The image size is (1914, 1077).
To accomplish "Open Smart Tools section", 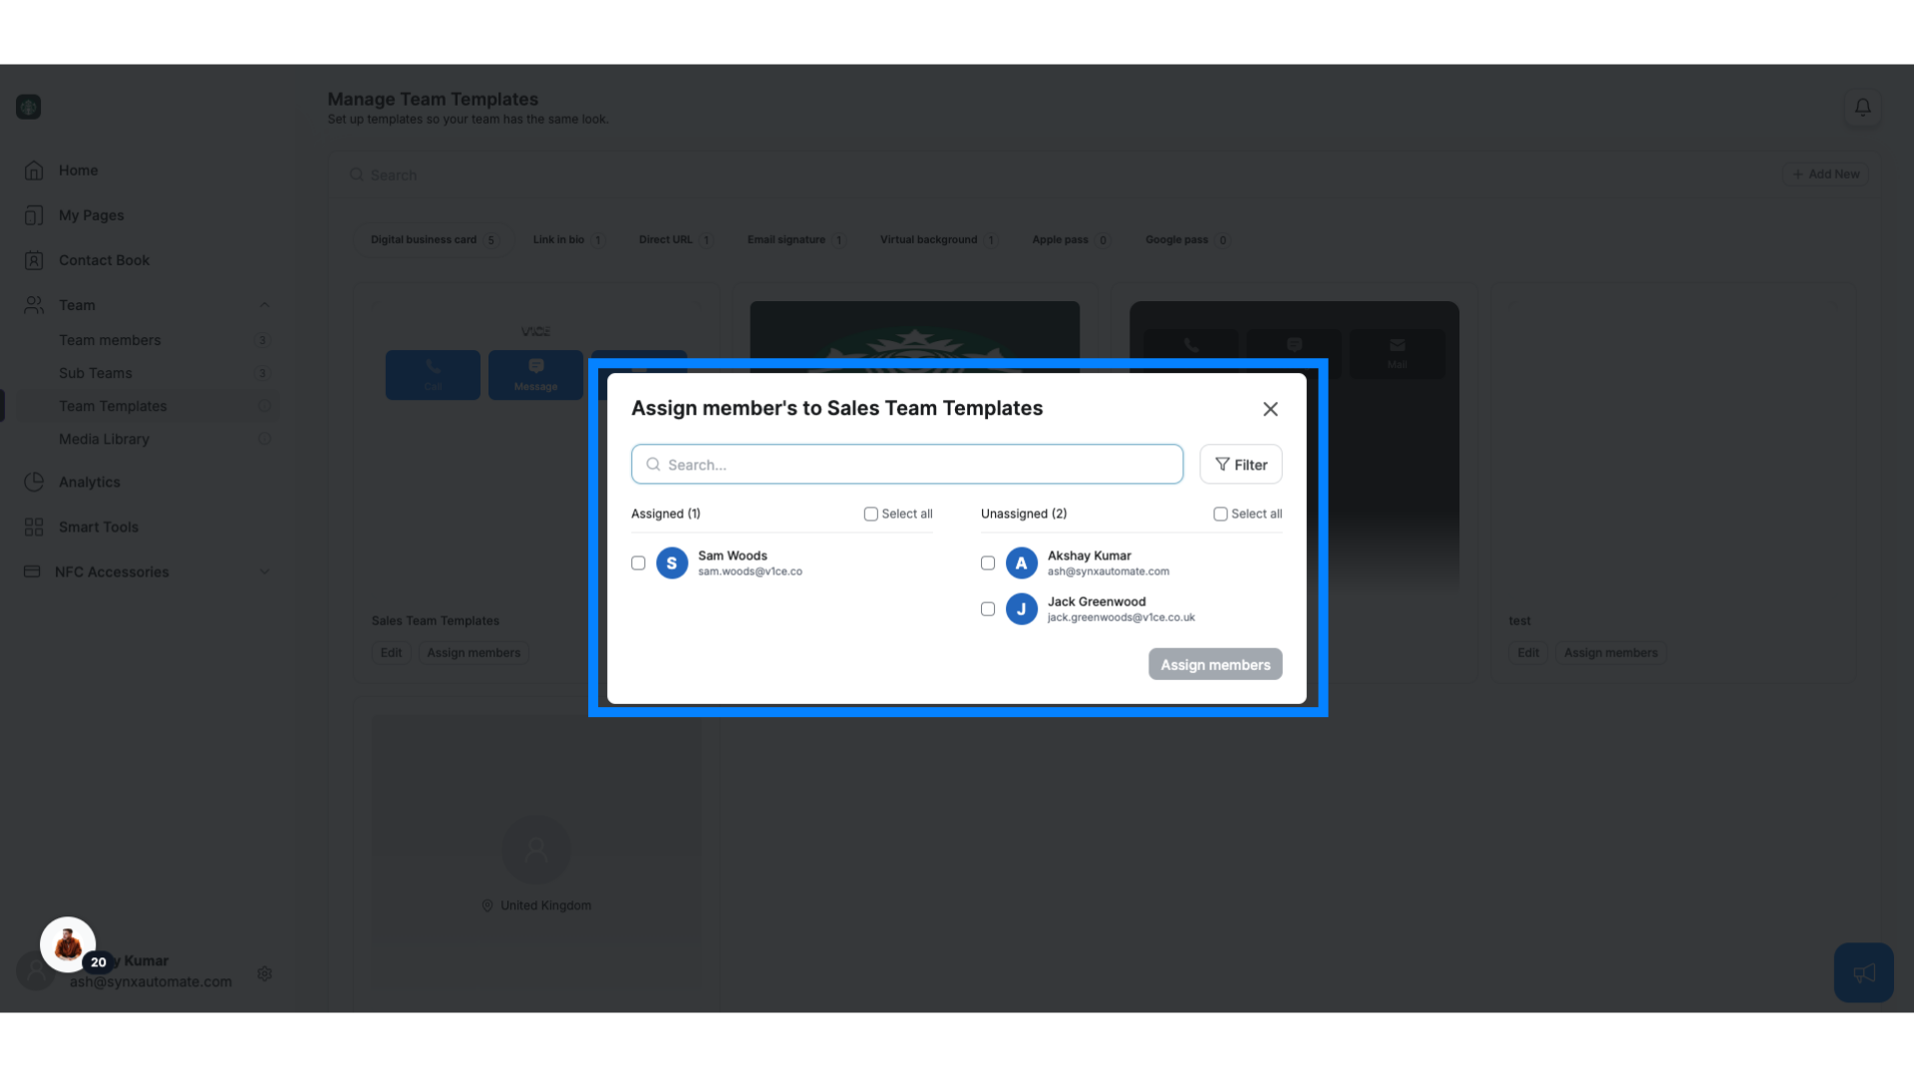I will [x=98, y=526].
